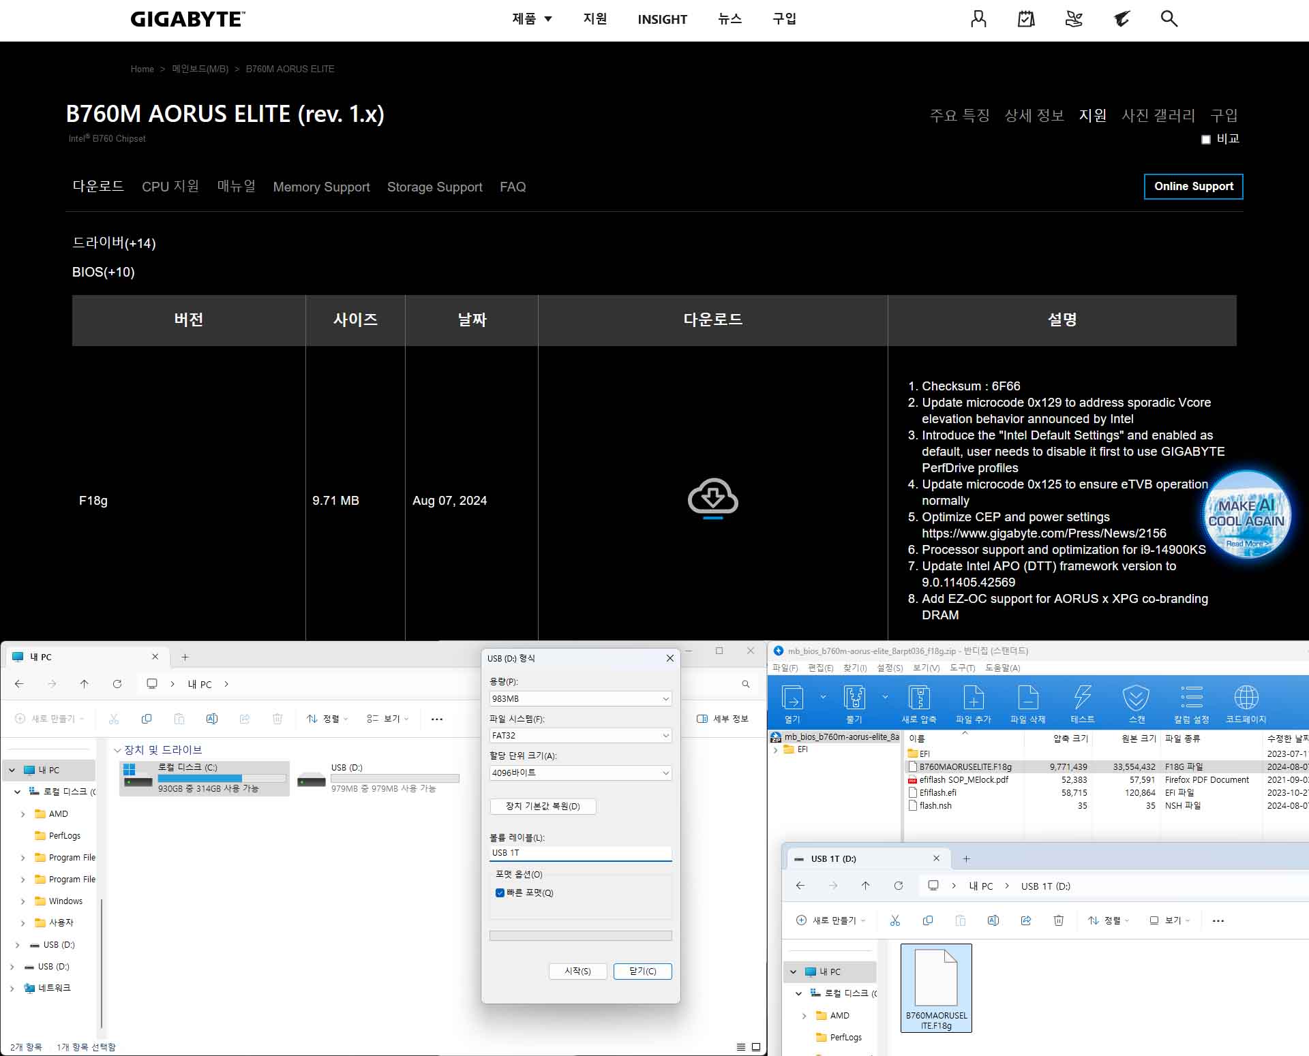Open the 도구(T) menu in Bandizip

coord(962,668)
